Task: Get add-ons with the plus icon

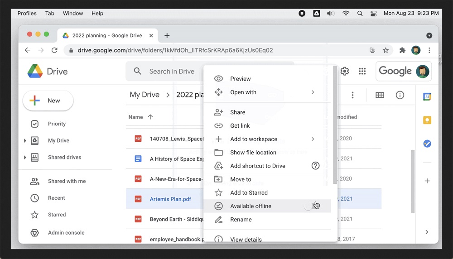Action: (427, 181)
